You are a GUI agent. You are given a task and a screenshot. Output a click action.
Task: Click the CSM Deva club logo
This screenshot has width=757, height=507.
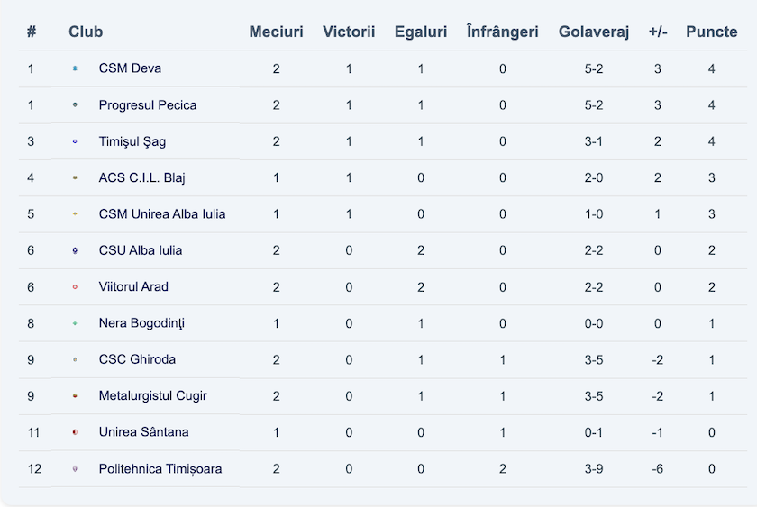pyautogui.click(x=75, y=68)
